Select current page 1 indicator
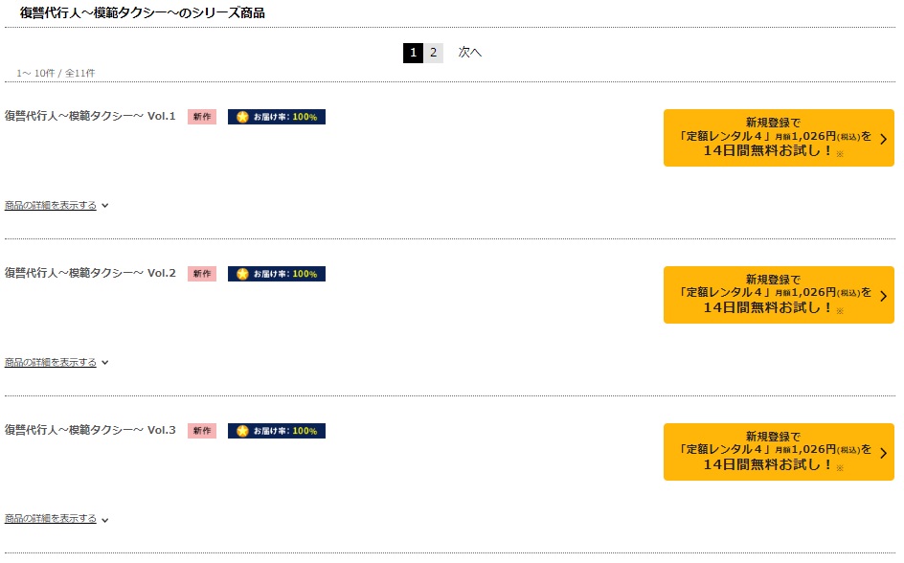 tap(413, 53)
